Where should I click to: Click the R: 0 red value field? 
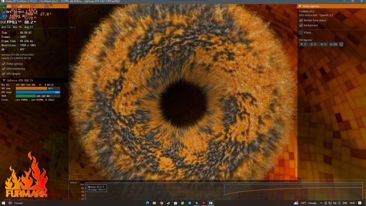303,44
